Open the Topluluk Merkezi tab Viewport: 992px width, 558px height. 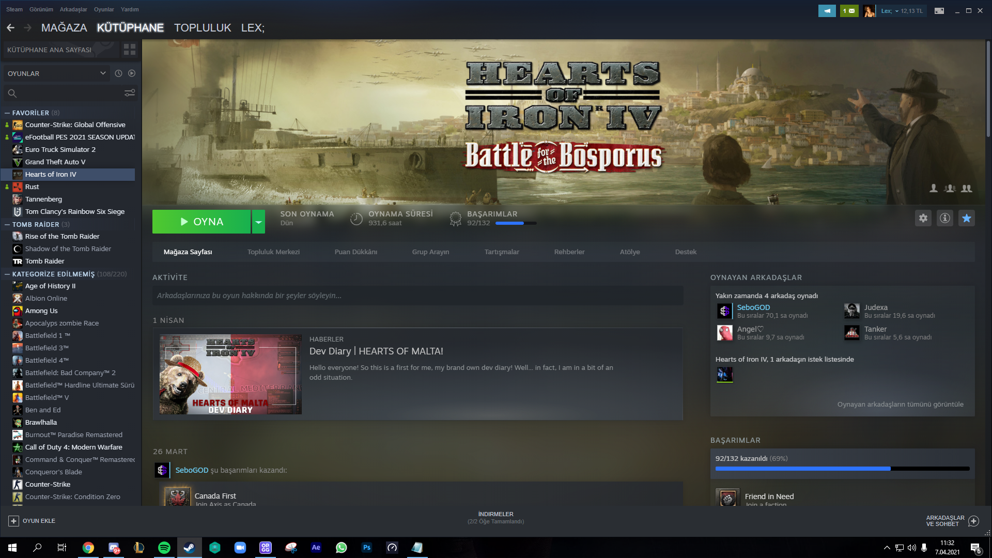(273, 252)
